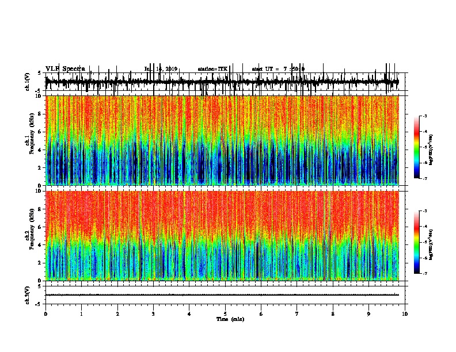Click the "-3" label on ch.2 color bar
Image resolution: width=456 pixels, height=352 pixels.
coord(425,211)
